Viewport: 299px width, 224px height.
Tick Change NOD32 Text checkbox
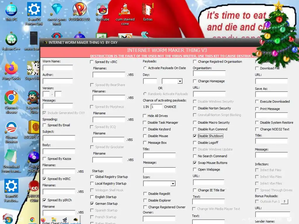257,129
